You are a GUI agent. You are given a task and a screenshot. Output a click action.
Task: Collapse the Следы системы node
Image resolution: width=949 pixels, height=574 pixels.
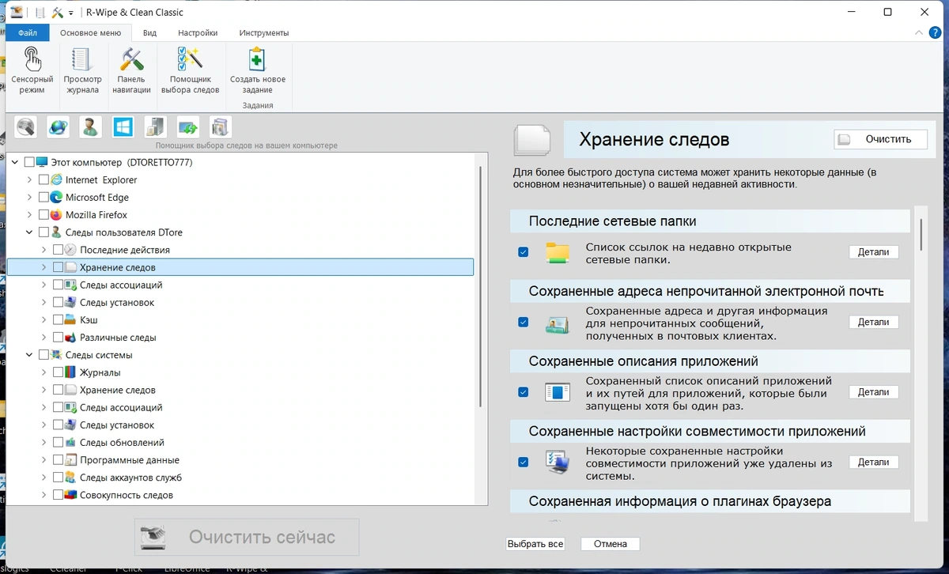29,355
